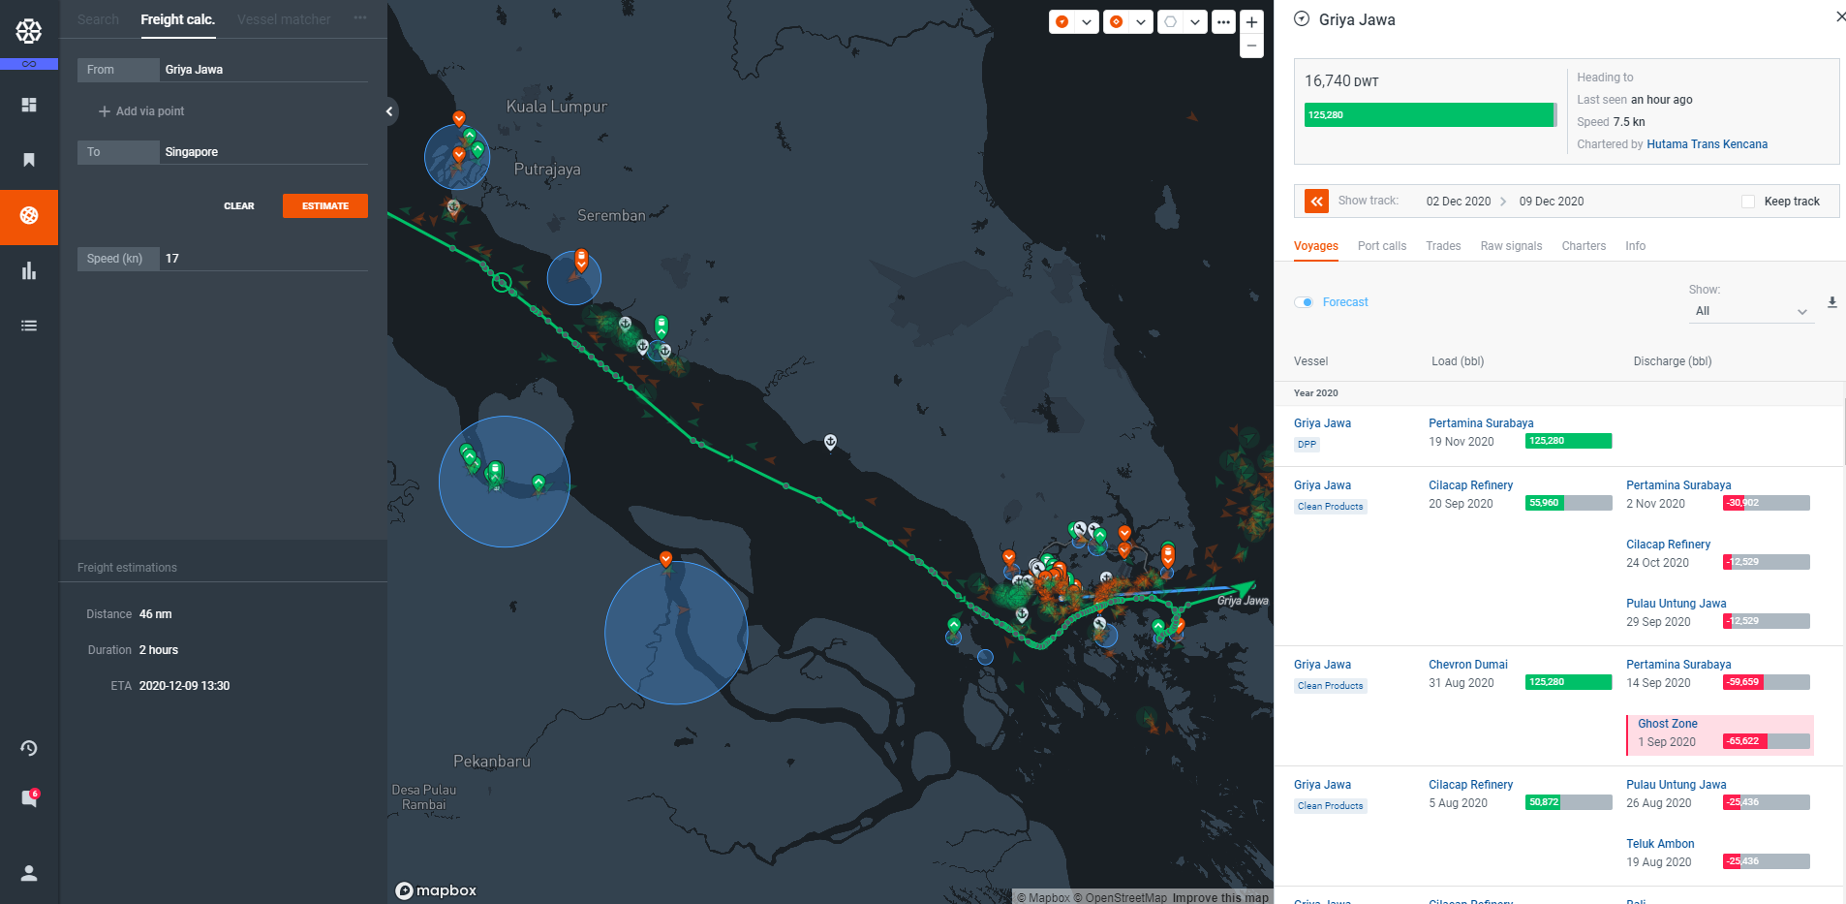
Task: Toggle the orange vessel arrow map layer button
Action: point(1062,21)
